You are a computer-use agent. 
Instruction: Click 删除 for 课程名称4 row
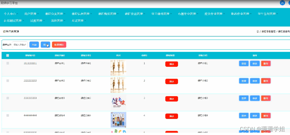coord(266,116)
